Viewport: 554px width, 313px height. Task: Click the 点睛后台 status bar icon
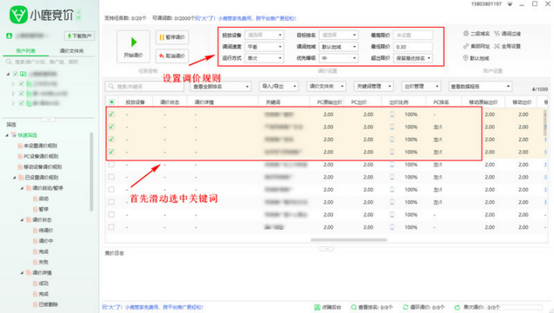(x=317, y=307)
